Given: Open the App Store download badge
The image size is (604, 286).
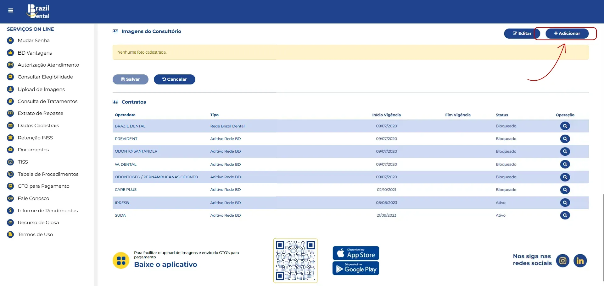Looking at the screenshot, I should pos(356,253).
